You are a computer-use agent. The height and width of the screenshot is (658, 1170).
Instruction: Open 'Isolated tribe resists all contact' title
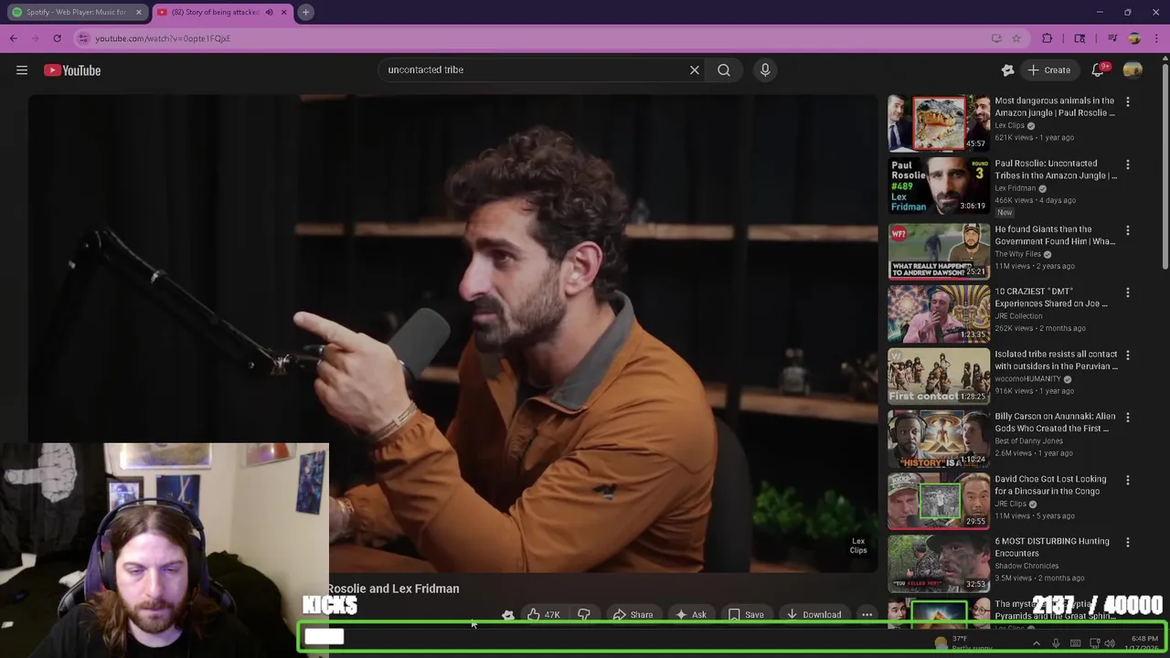[x=1056, y=360]
